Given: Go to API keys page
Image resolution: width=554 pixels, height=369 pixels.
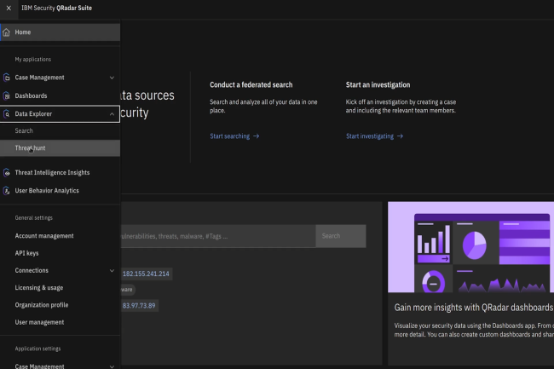Looking at the screenshot, I should pyautogui.click(x=26, y=253).
